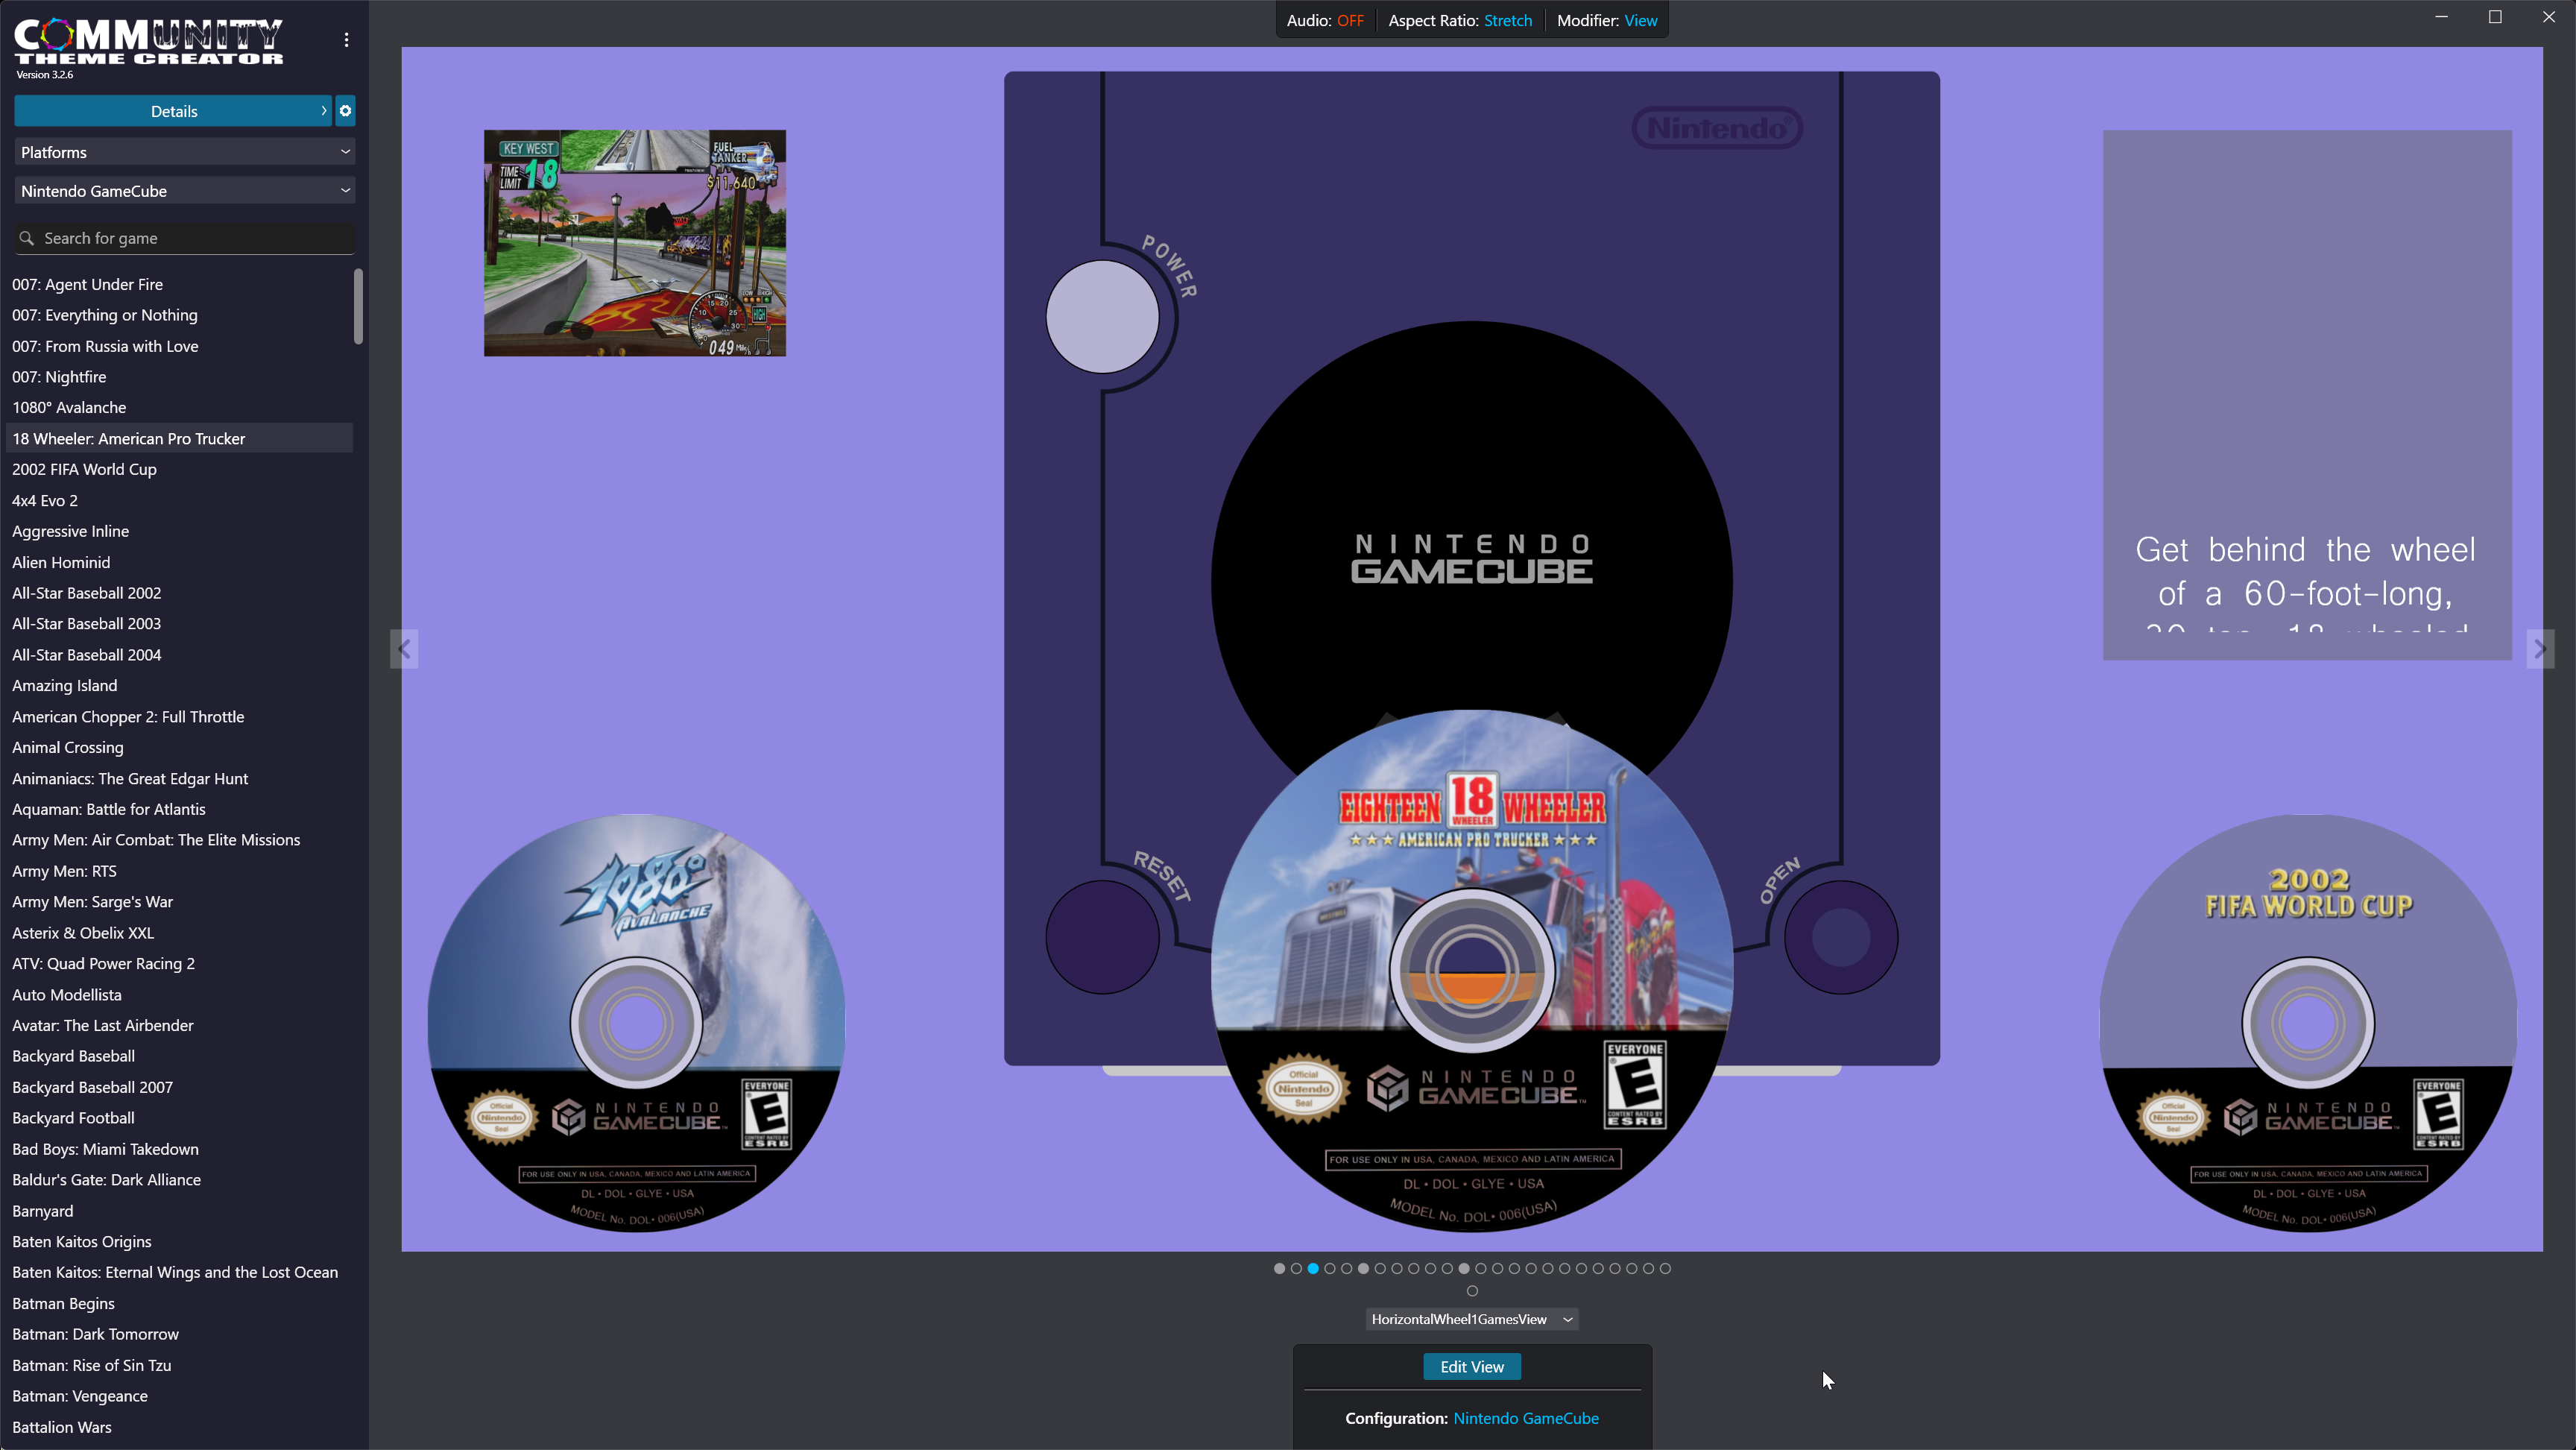Select 4x4 Evo 2

point(45,500)
